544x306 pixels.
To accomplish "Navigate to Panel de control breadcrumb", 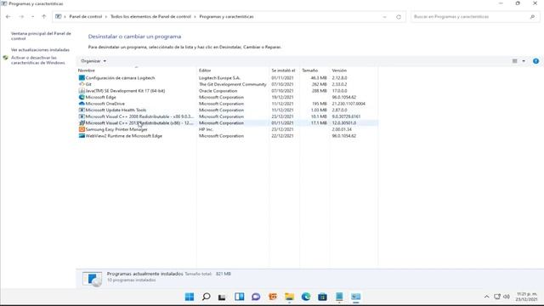I will 86,17.
